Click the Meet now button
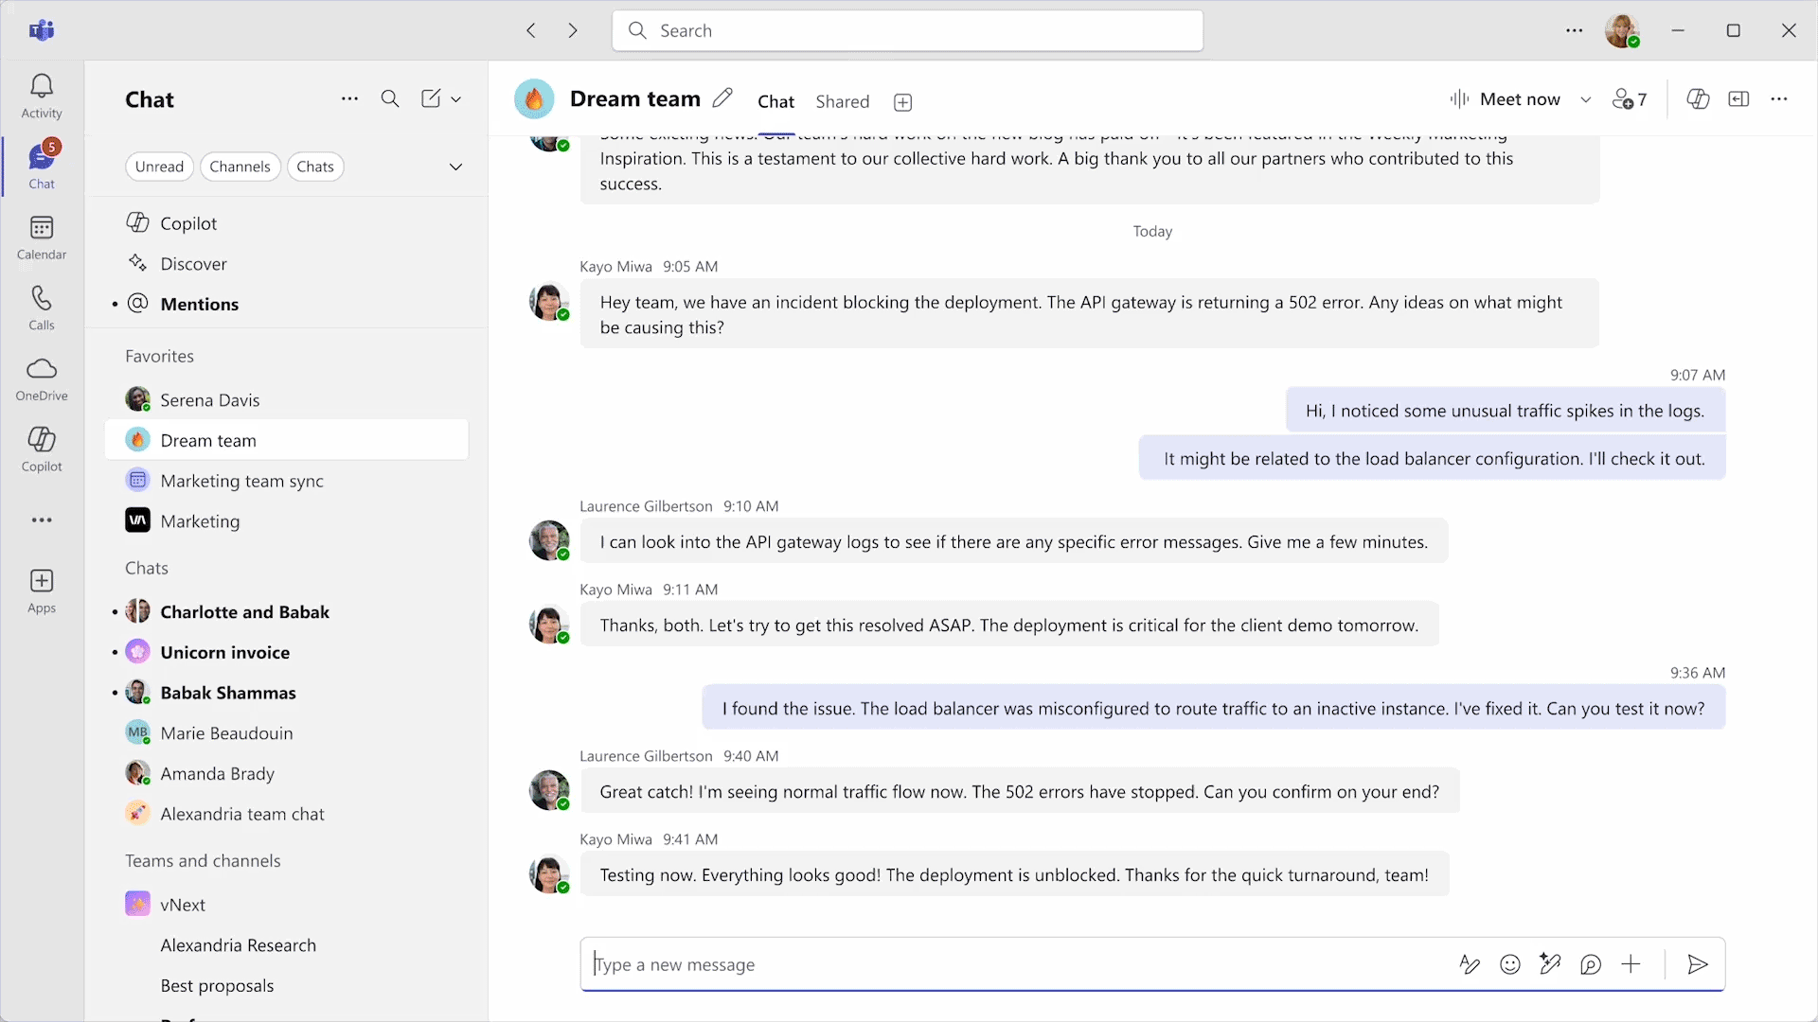Viewport: 1818px width, 1022px height. coord(1506,99)
